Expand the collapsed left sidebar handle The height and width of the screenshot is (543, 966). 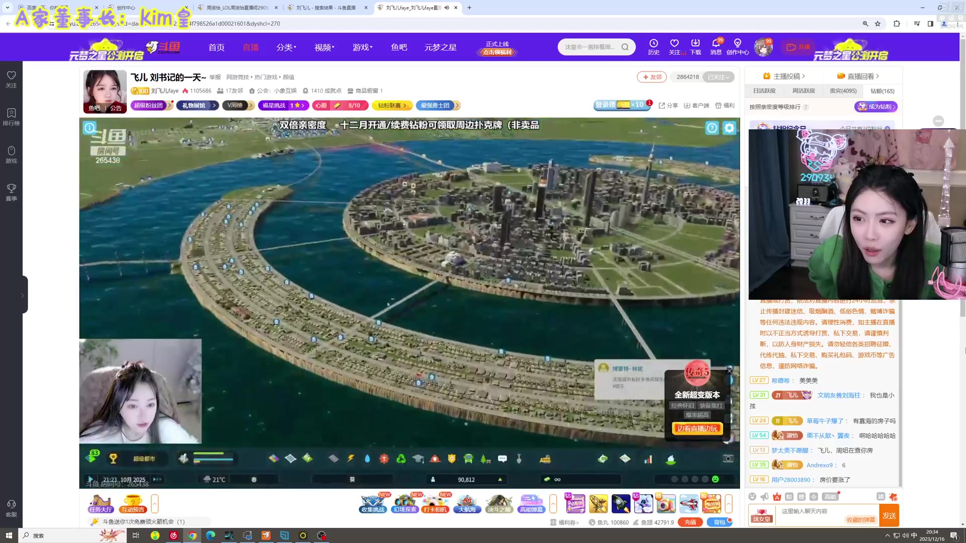tap(23, 295)
